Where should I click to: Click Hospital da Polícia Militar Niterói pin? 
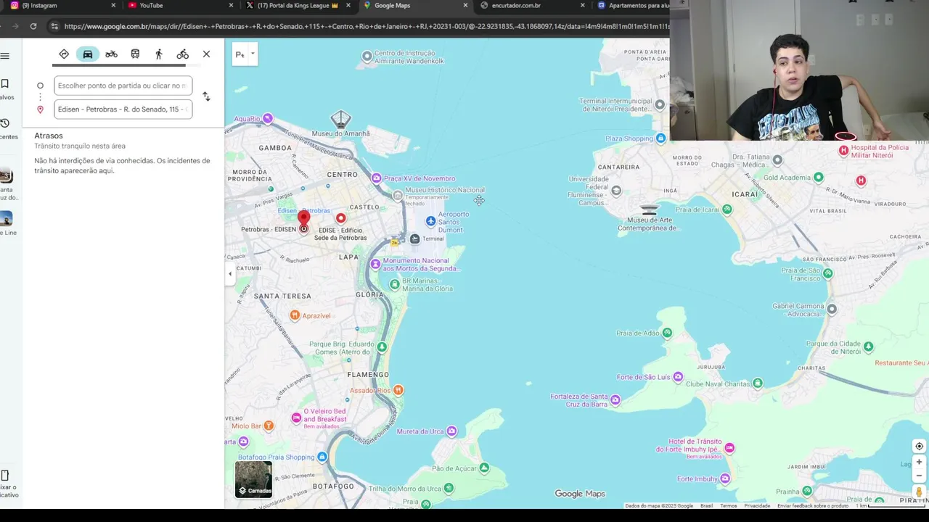coord(843,151)
